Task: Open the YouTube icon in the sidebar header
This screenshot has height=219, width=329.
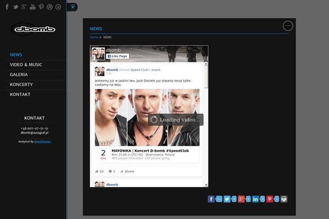Action: 32,7
